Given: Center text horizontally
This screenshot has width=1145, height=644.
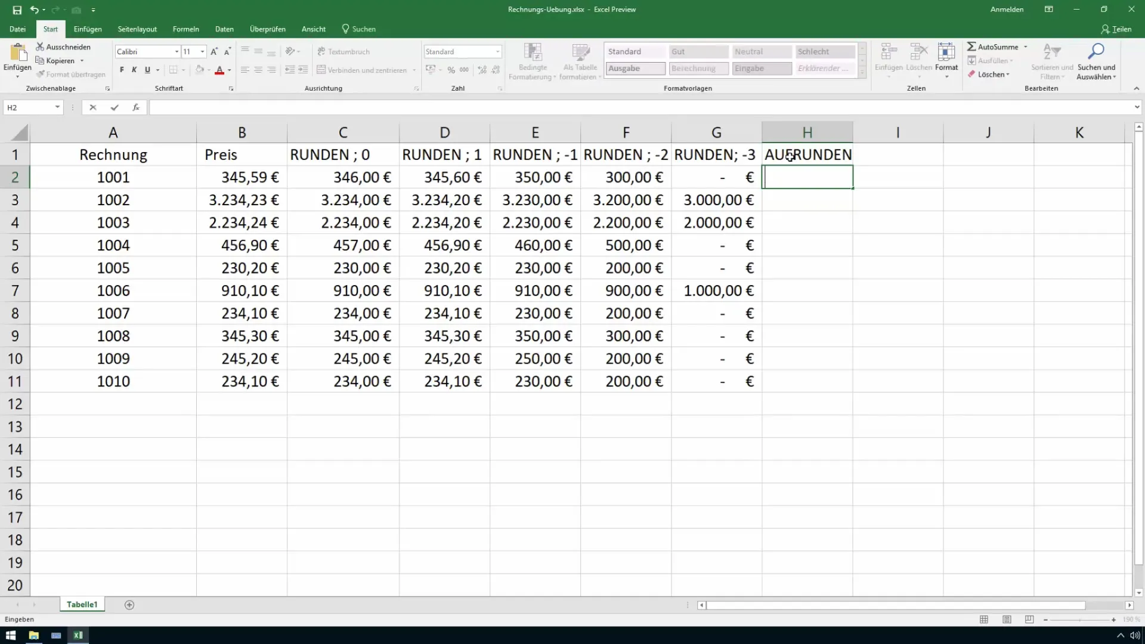Looking at the screenshot, I should [258, 70].
